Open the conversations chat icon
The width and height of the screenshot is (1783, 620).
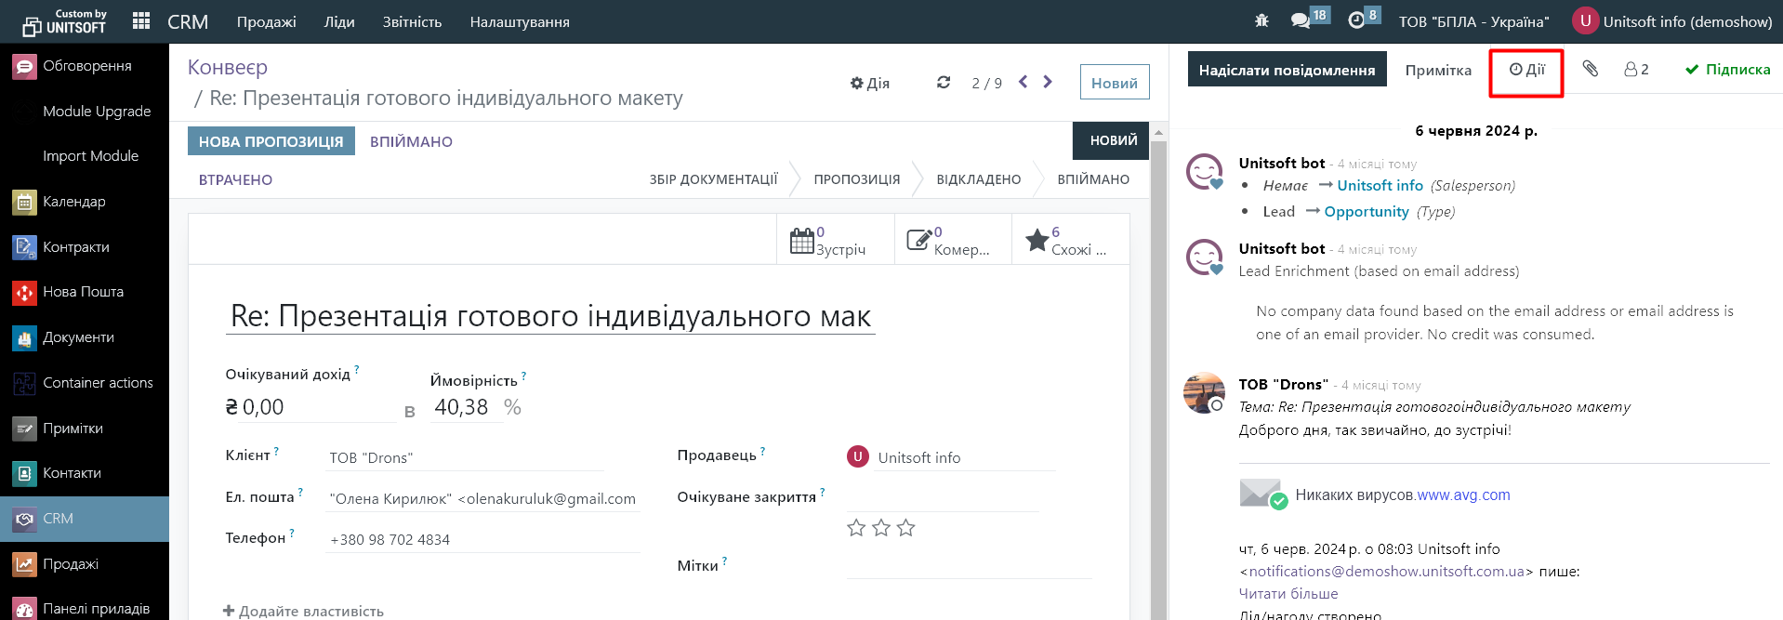pyautogui.click(x=1301, y=20)
